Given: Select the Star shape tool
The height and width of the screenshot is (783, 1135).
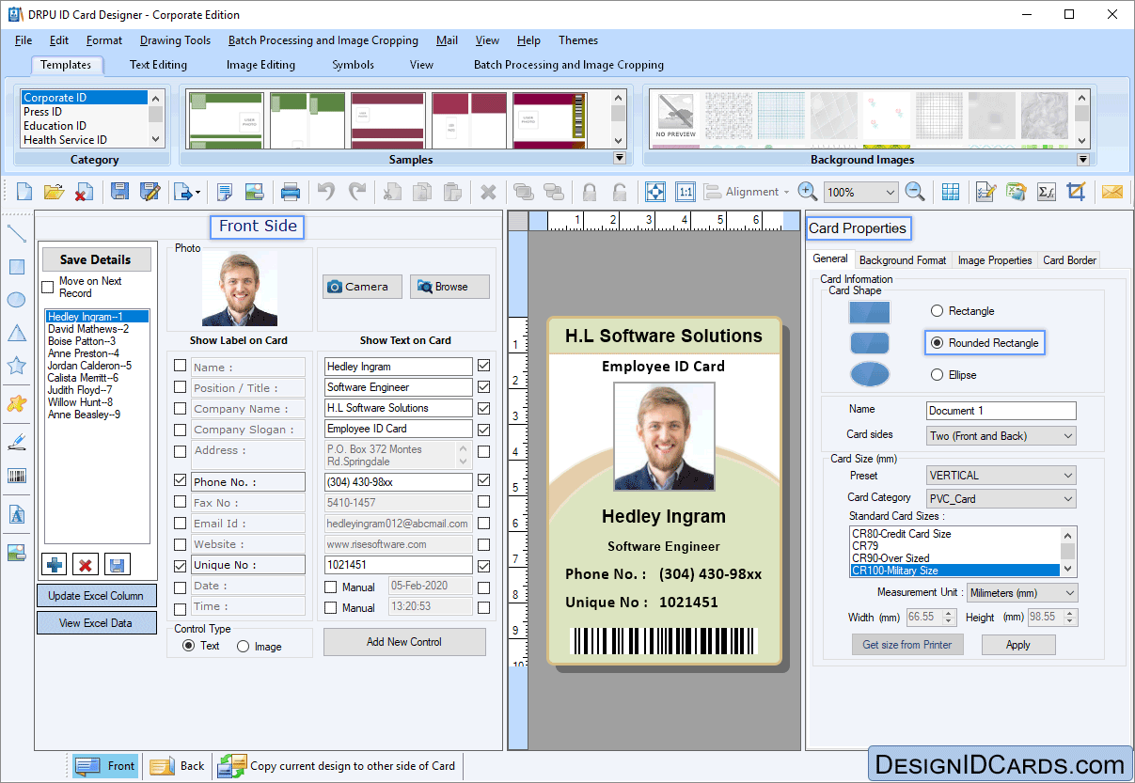Looking at the screenshot, I should 16,366.
